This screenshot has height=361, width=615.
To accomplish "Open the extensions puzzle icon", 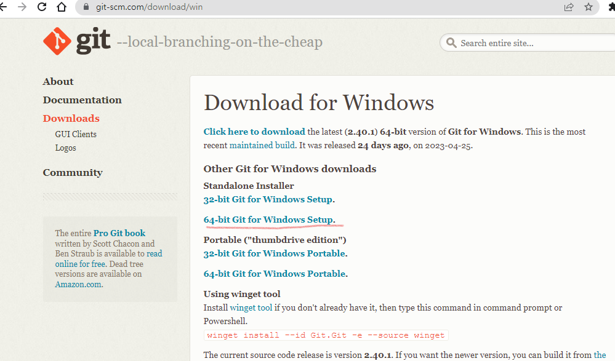I will (x=612, y=7).
